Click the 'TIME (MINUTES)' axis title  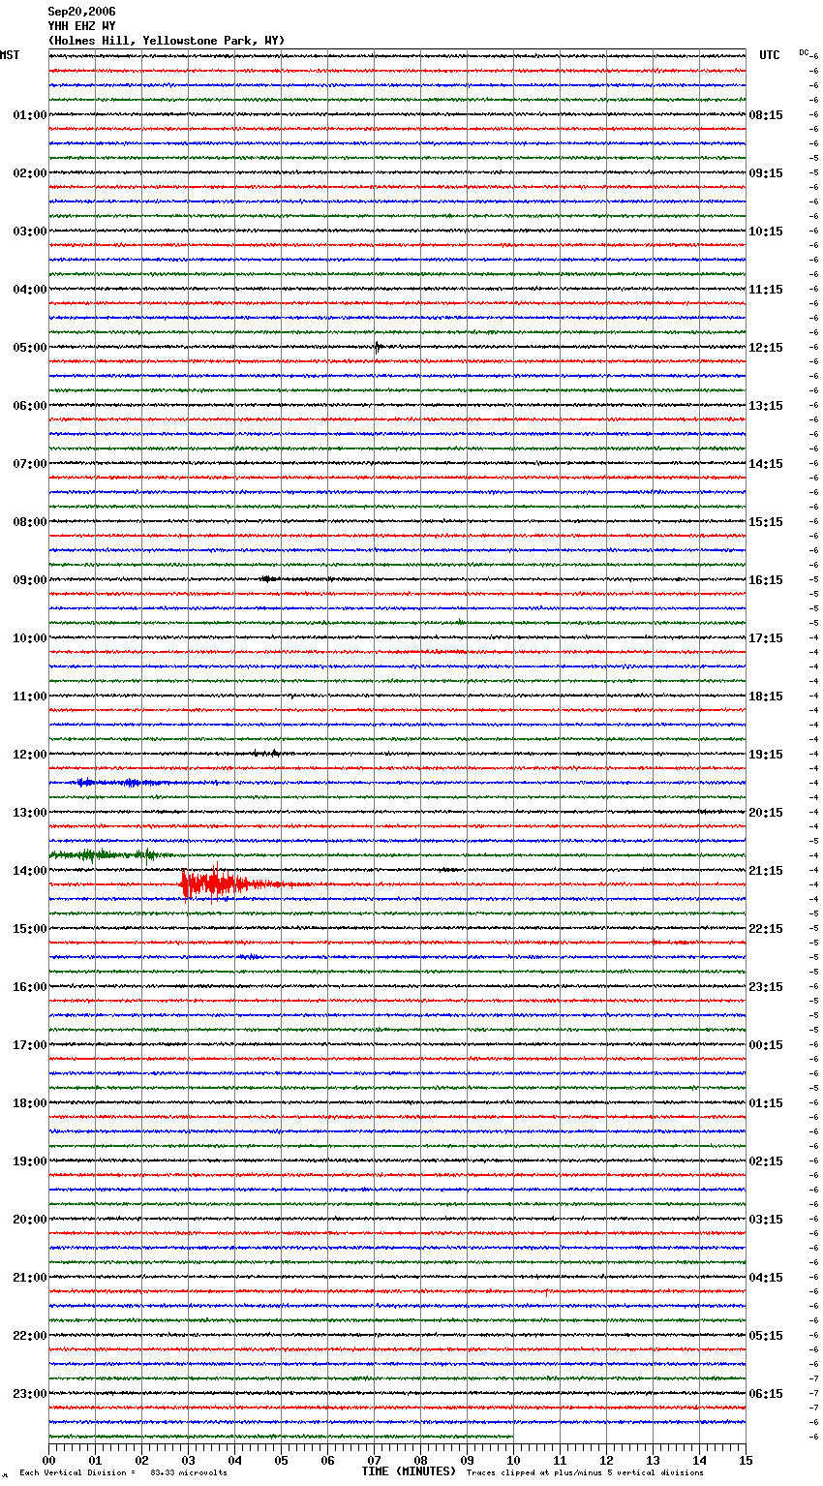tap(409, 1471)
